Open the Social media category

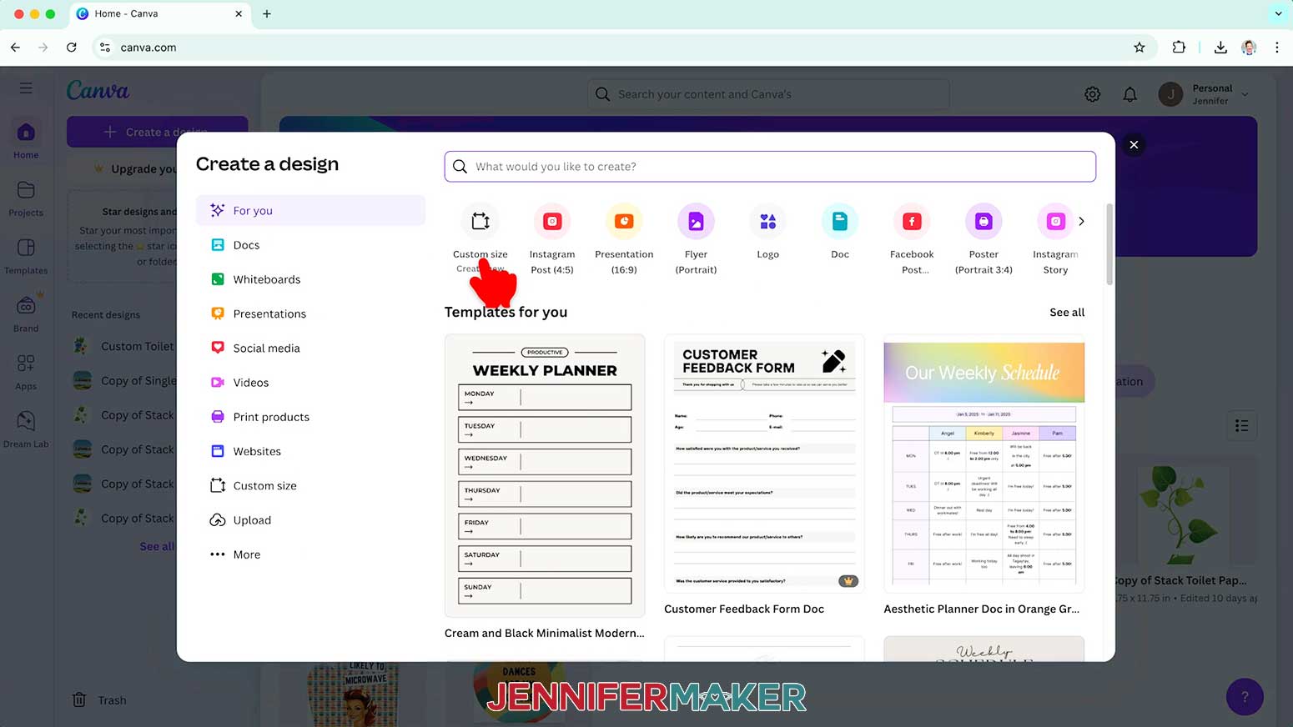(310, 348)
